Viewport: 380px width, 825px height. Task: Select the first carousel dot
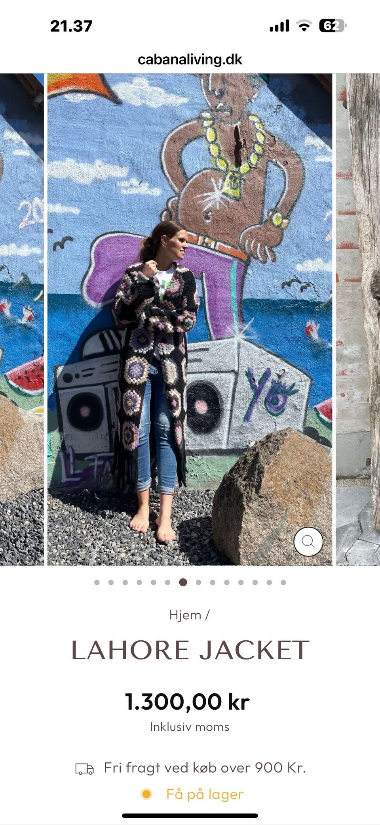pos(97,582)
